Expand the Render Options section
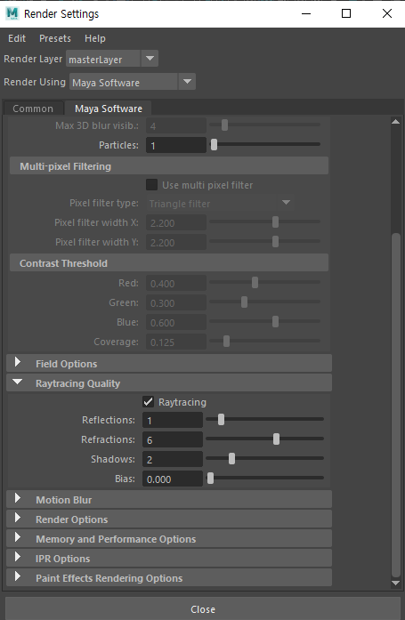Viewport: 405px width, 620px height. click(169, 519)
